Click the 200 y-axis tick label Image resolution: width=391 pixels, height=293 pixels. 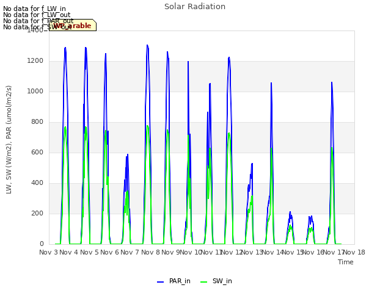37,214
